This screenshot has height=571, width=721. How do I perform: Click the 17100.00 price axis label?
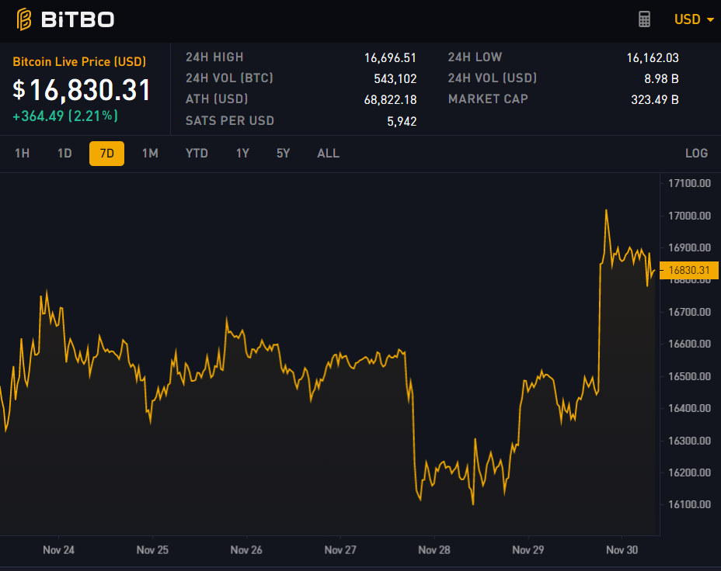click(x=689, y=184)
